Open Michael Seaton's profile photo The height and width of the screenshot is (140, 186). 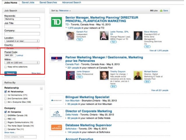138,75
